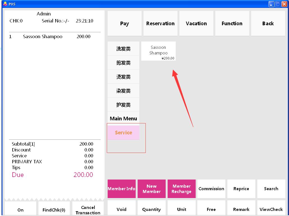Click the Due 200.00 total
This screenshot has height=216, width=289.
(x=52, y=175)
